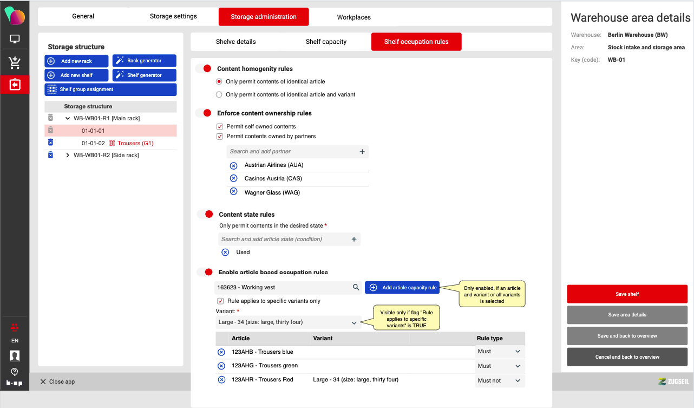Image resolution: width=694 pixels, height=408 pixels.
Task: Remove the Used state with X icon
Action: tap(225, 252)
